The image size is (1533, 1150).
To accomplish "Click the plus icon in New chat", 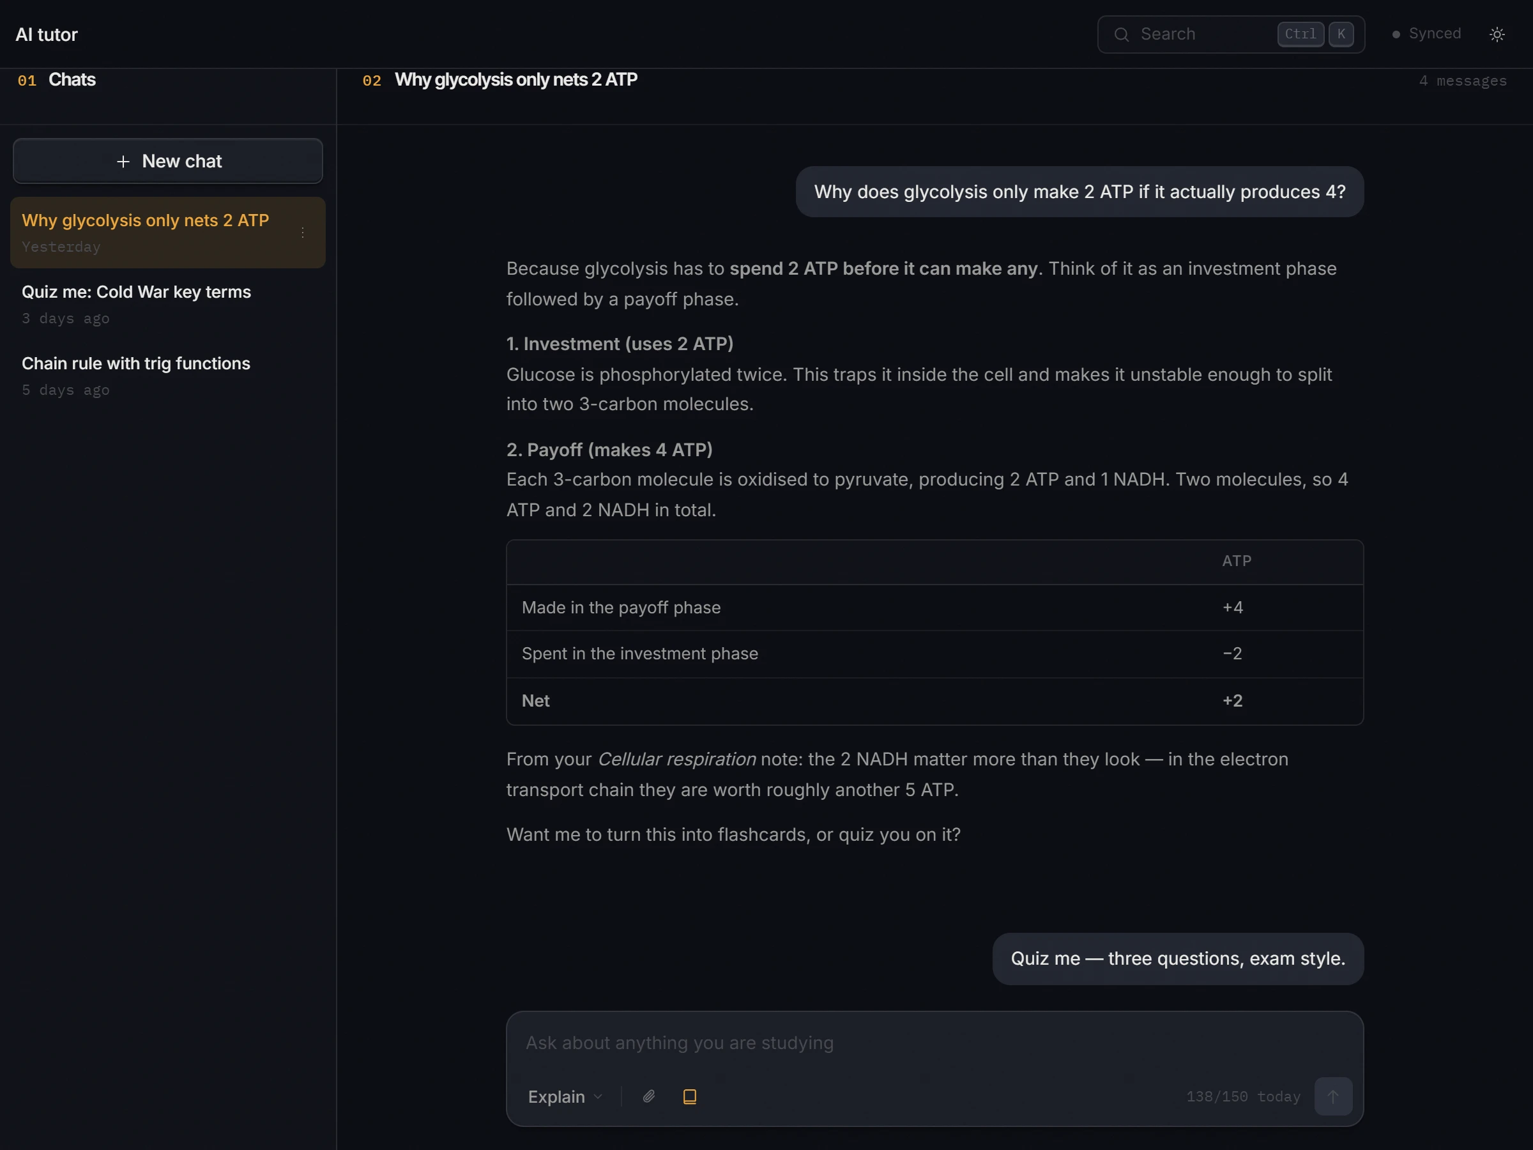I will click(x=123, y=162).
